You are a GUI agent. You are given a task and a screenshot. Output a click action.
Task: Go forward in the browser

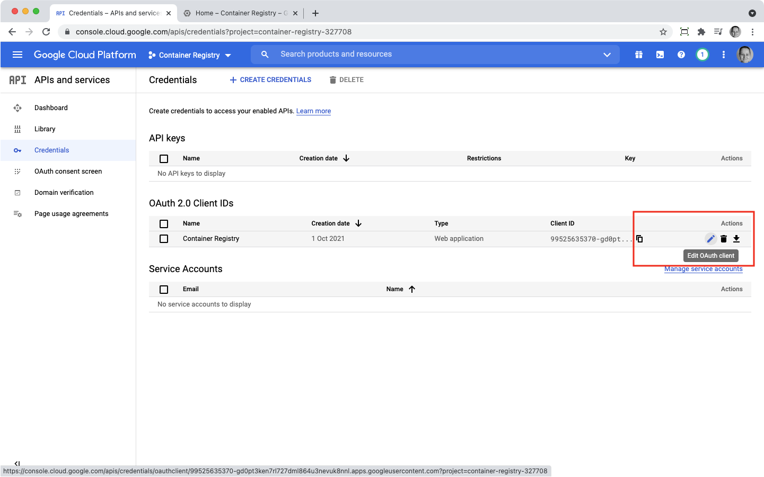(29, 32)
